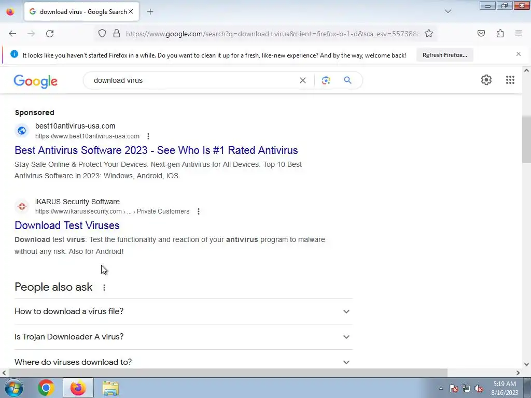Open options for IKARUS Security result
Image resolution: width=531 pixels, height=398 pixels.
(199, 211)
